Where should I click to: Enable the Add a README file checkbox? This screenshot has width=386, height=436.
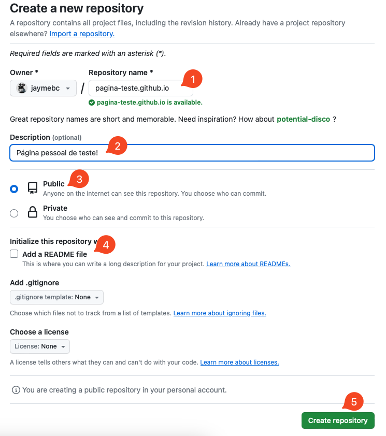pyautogui.click(x=14, y=254)
